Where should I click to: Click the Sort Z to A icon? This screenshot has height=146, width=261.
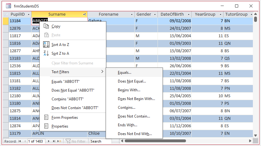pyautogui.click(x=46, y=53)
